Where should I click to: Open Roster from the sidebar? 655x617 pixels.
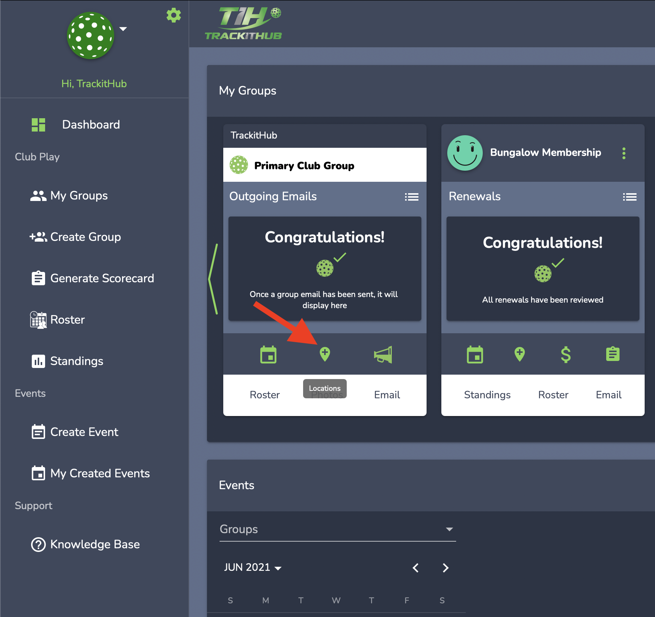pyautogui.click(x=68, y=320)
